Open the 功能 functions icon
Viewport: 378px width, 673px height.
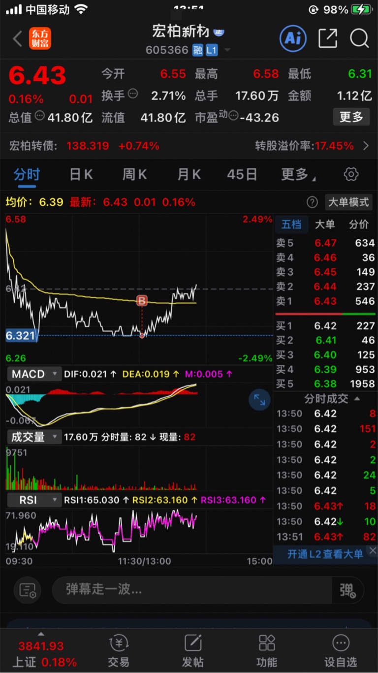tap(267, 651)
